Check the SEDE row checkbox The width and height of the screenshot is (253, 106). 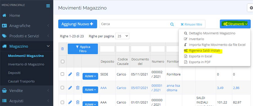62,74
